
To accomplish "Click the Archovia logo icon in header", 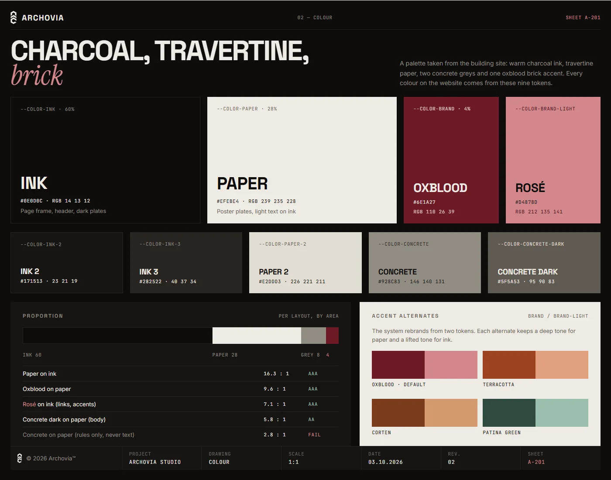I will pyautogui.click(x=14, y=17).
